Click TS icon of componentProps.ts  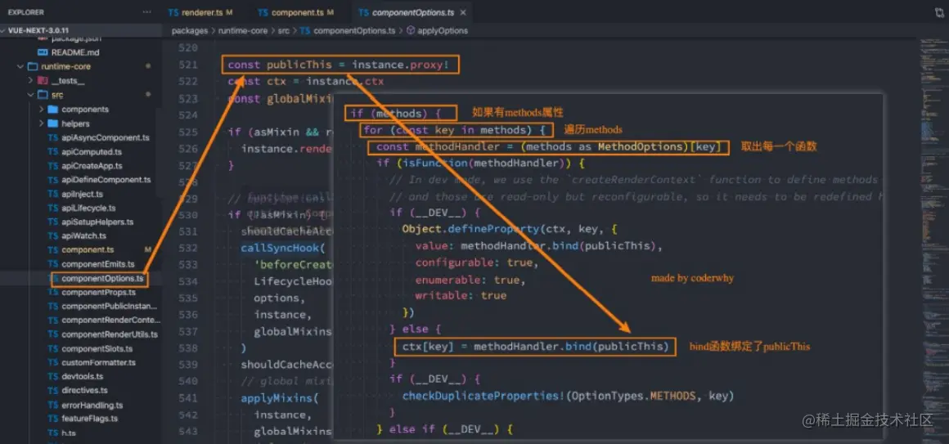coord(52,292)
